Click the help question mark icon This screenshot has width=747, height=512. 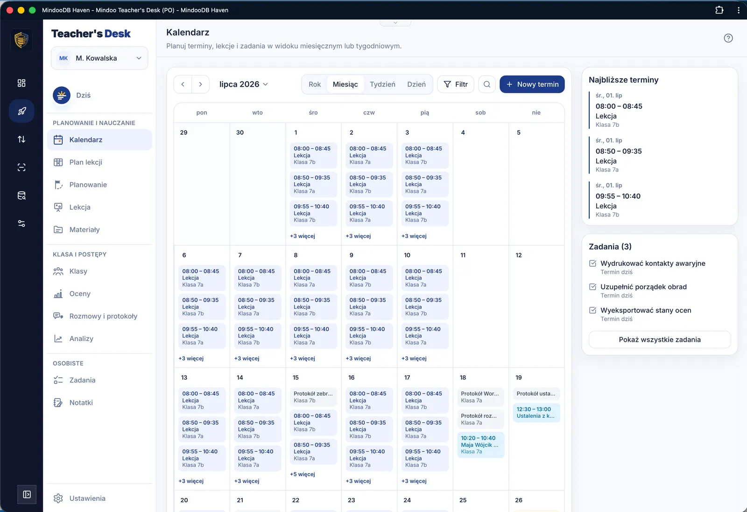pos(728,38)
